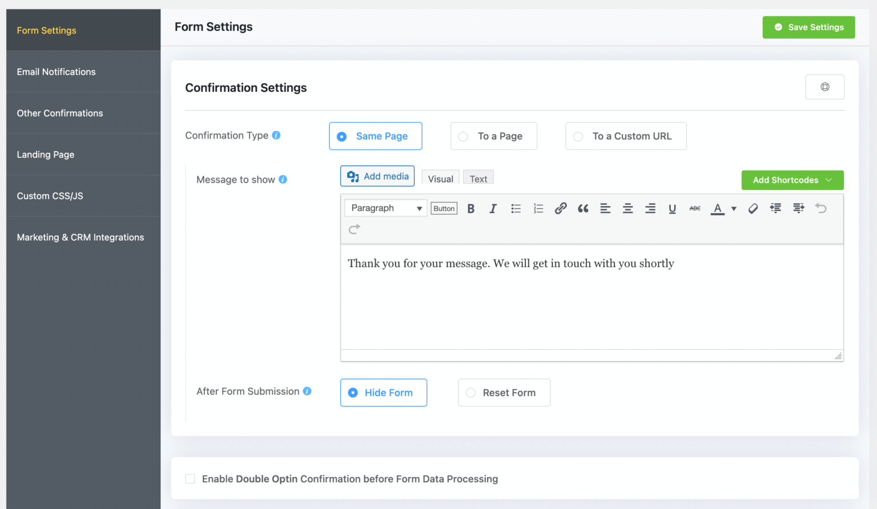Choose To a Custom URL confirmation type
The image size is (877, 509).
click(578, 136)
